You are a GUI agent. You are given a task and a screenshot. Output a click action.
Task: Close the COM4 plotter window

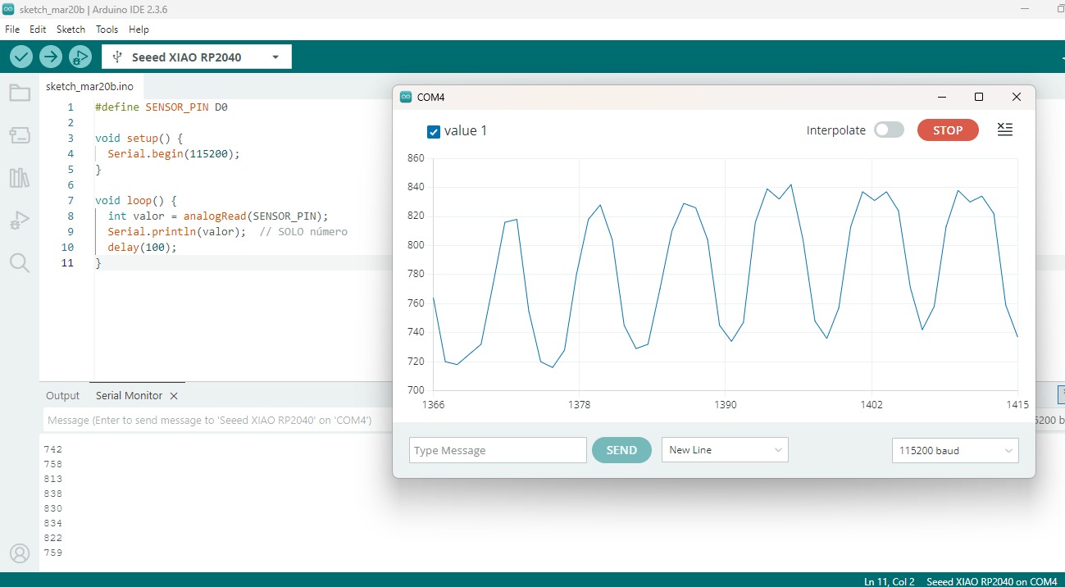(1017, 97)
